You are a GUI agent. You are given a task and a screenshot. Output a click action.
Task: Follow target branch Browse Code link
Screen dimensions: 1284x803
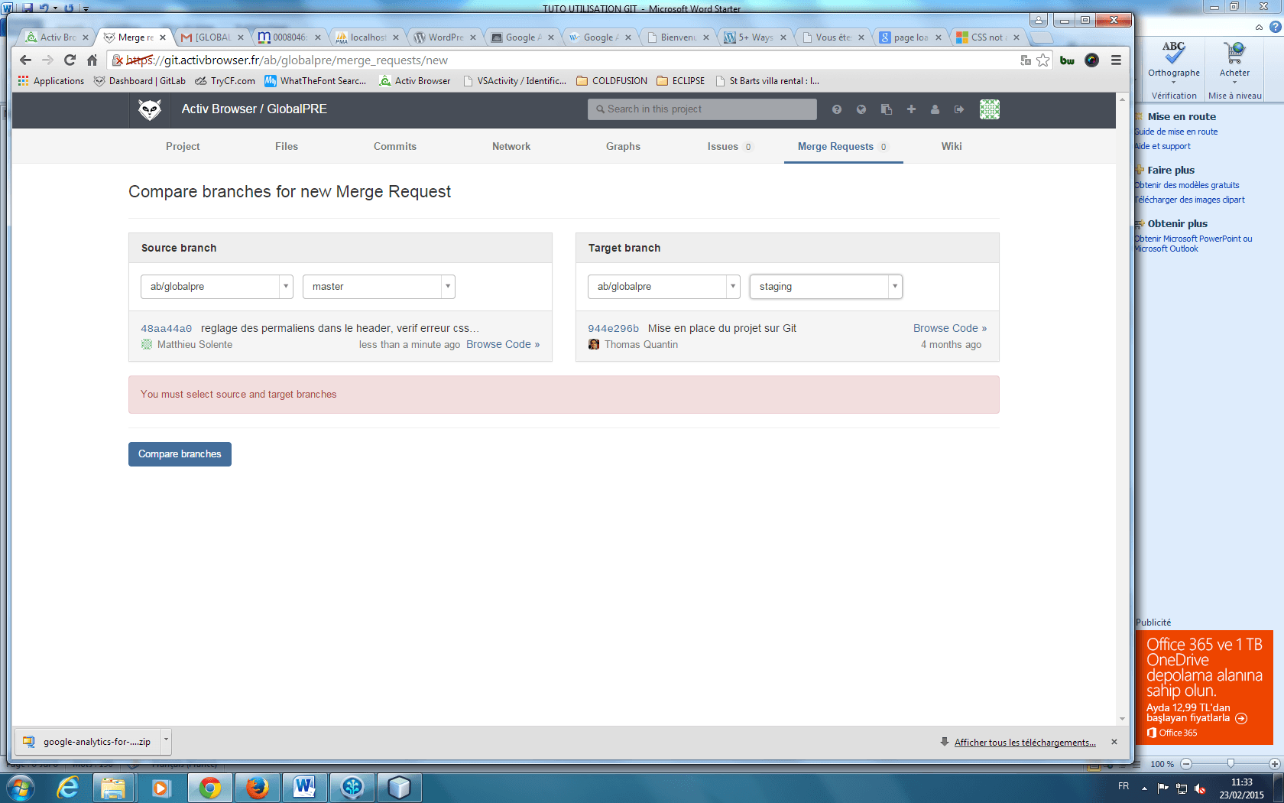tap(949, 328)
